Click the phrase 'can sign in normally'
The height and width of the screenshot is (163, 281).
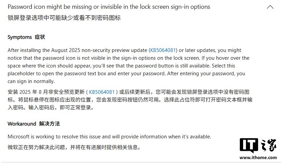31,81
